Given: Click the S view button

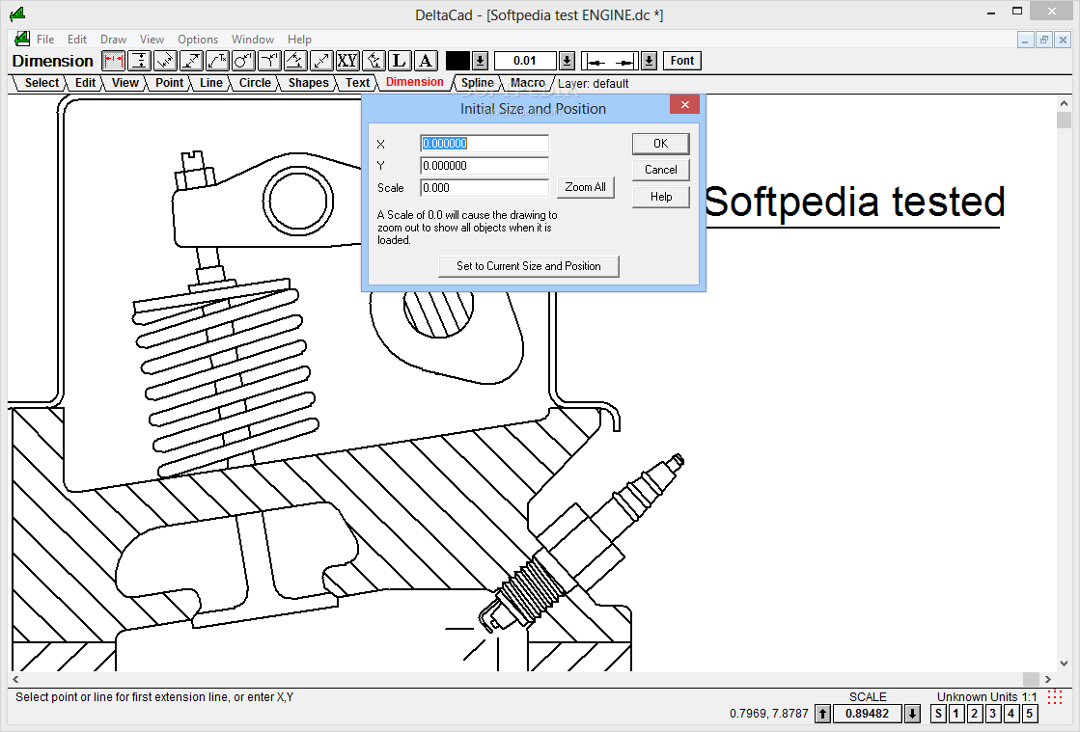Looking at the screenshot, I should pos(938,714).
